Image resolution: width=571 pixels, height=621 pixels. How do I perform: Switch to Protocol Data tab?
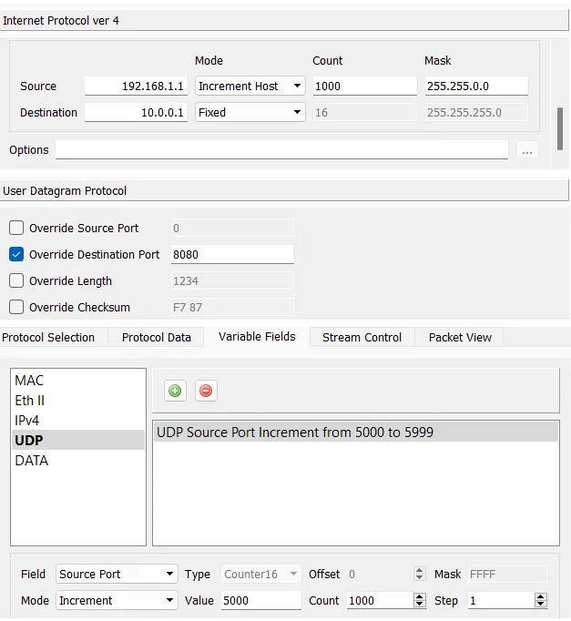157,338
